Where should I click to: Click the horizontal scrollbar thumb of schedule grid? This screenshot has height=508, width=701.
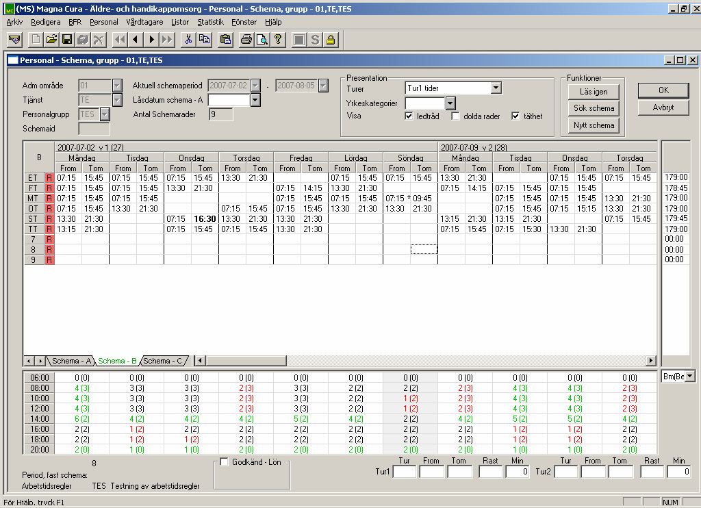(x=246, y=360)
